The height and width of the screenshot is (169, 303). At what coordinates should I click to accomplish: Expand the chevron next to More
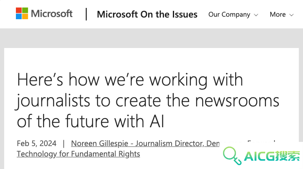pyautogui.click(x=291, y=15)
